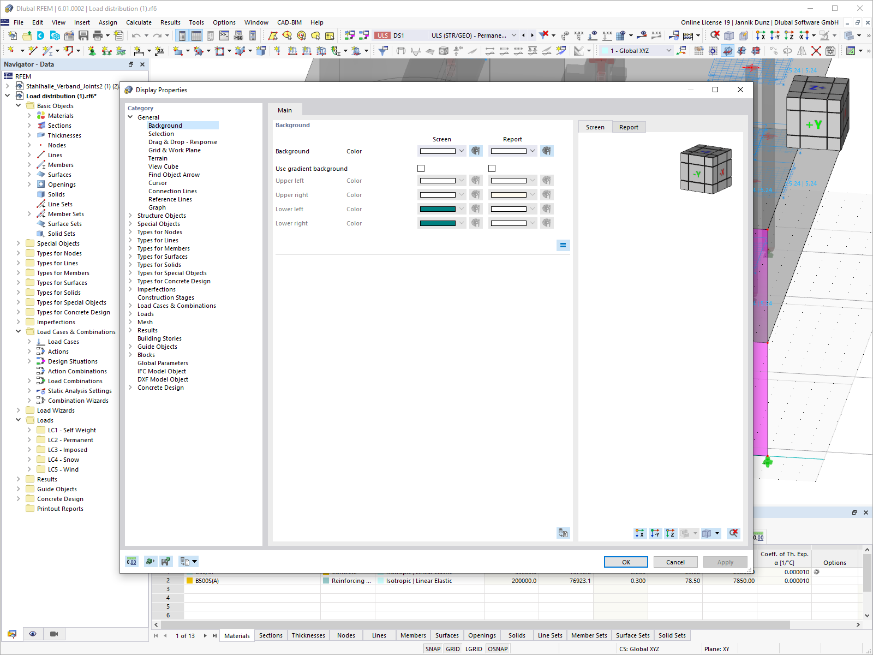This screenshot has height=655, width=873.
Task: Collapse the Load Cases & Combinations tree node
Action: (18, 331)
